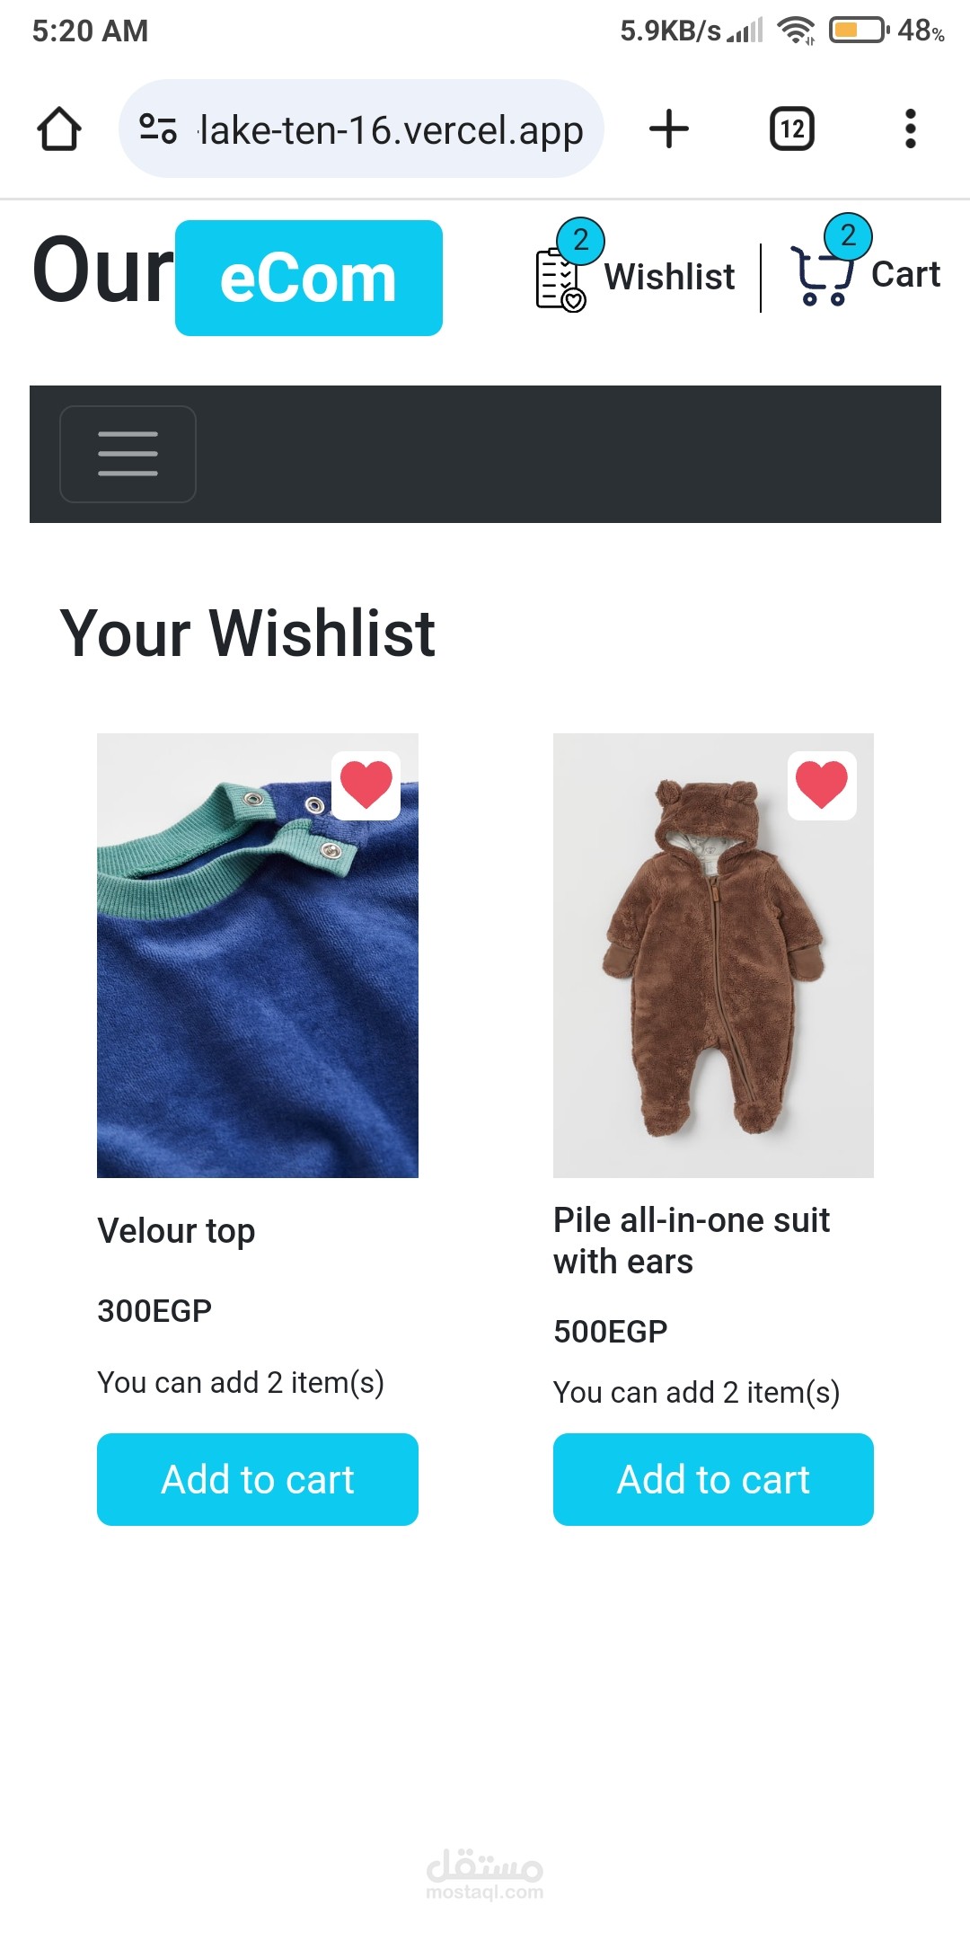Click the eCom logo badge
Image resolution: width=970 pixels, height=1941 pixels.
coord(308,279)
